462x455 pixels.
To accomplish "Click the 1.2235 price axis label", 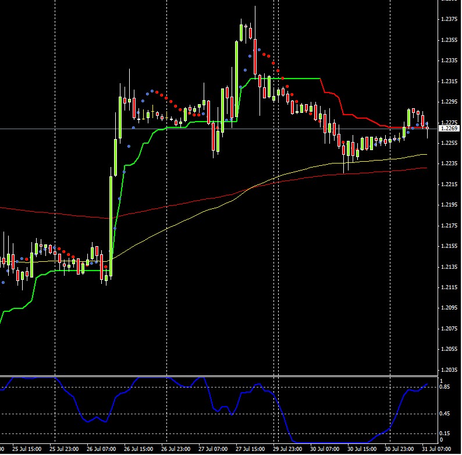I will tap(449, 163).
